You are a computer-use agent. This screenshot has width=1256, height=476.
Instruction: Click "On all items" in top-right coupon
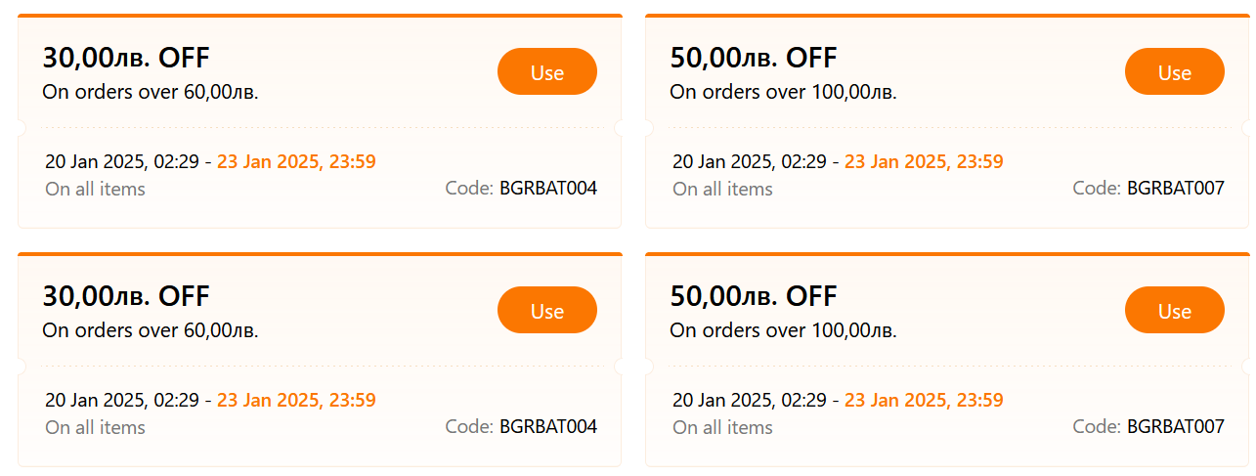[x=722, y=190]
